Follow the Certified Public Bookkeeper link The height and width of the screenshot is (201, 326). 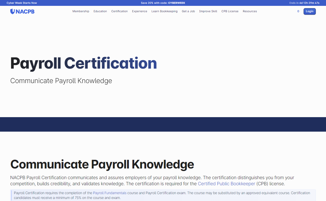pyautogui.click(x=226, y=184)
